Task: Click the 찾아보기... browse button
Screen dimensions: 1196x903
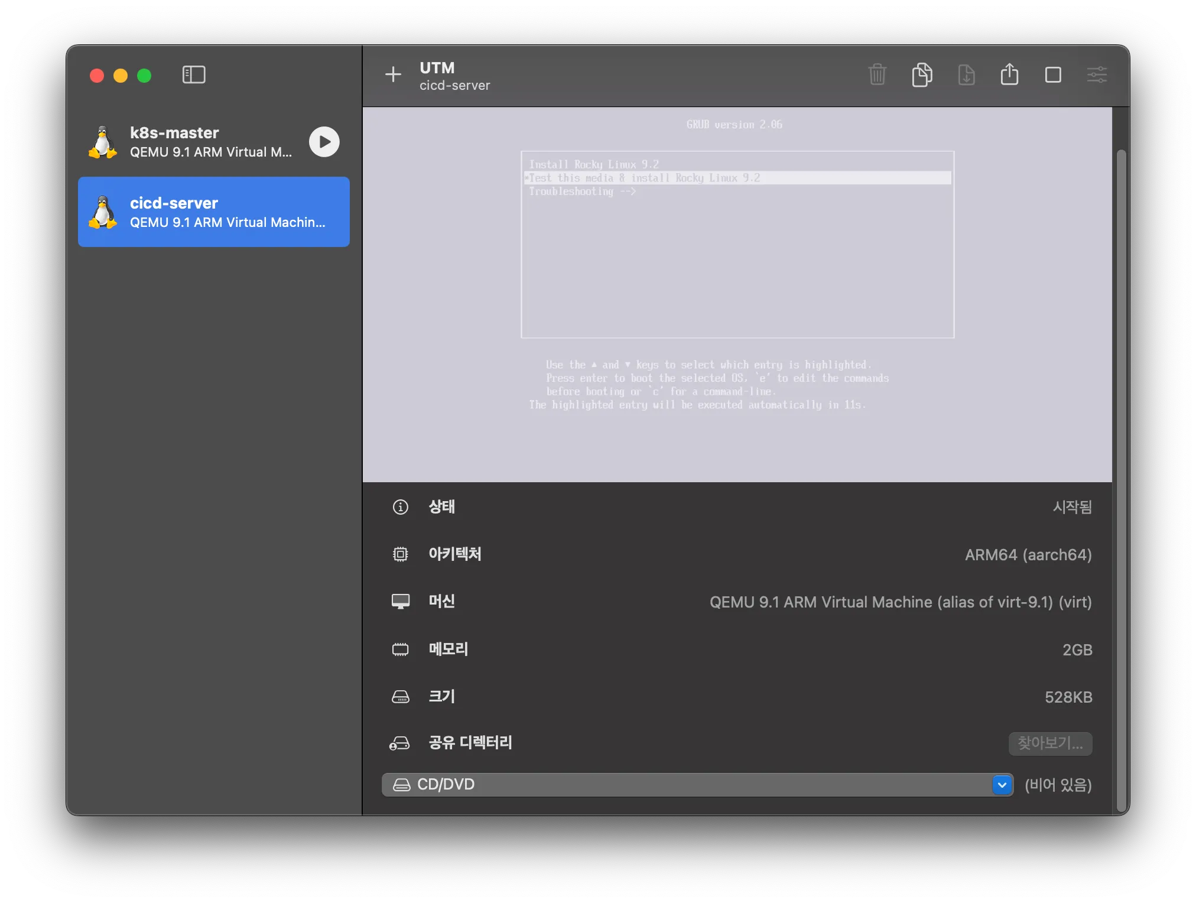Action: (1050, 743)
